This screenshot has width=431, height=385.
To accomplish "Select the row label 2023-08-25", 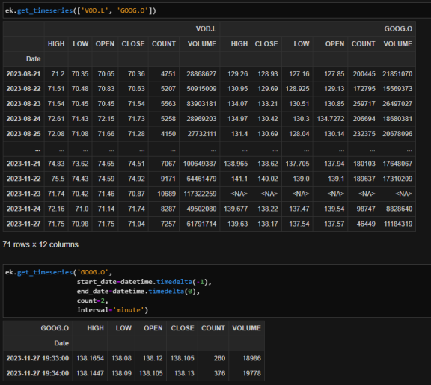I will tap(23, 134).
